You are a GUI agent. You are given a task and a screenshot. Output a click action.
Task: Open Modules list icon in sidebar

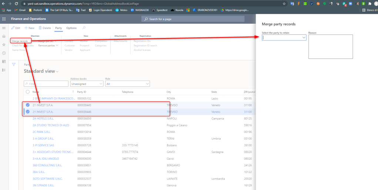click(x=4, y=70)
